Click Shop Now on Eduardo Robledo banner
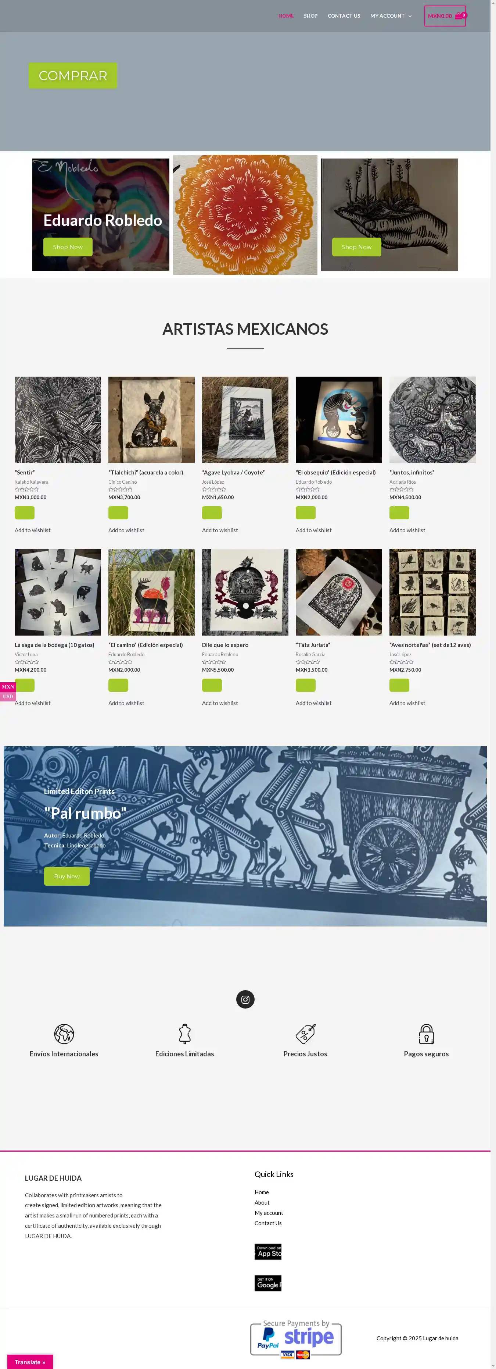This screenshot has height=1369, width=496. click(68, 246)
